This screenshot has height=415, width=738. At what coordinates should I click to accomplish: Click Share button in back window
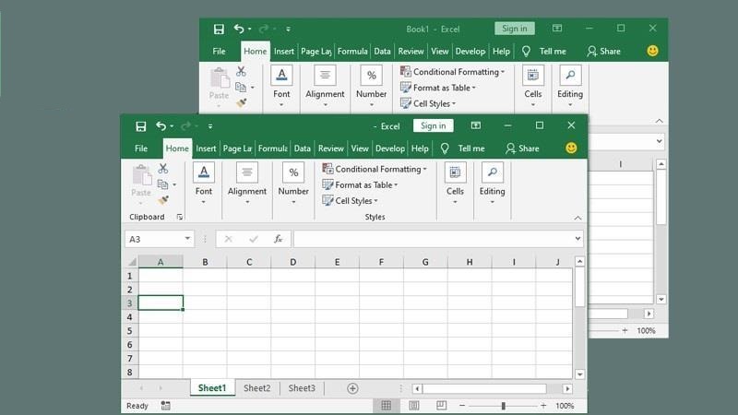604,51
